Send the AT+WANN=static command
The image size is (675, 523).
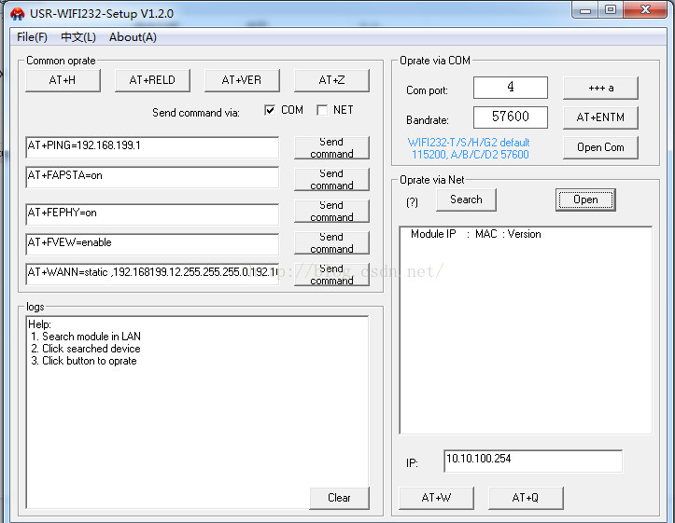point(331,275)
